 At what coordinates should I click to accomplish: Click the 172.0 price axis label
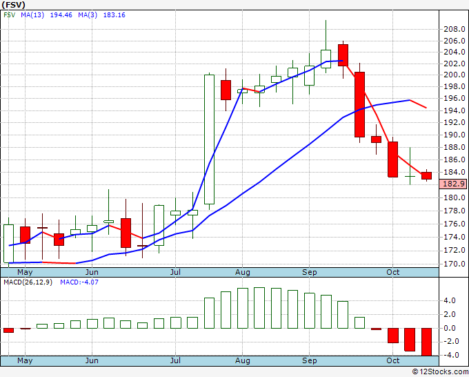tap(454, 251)
